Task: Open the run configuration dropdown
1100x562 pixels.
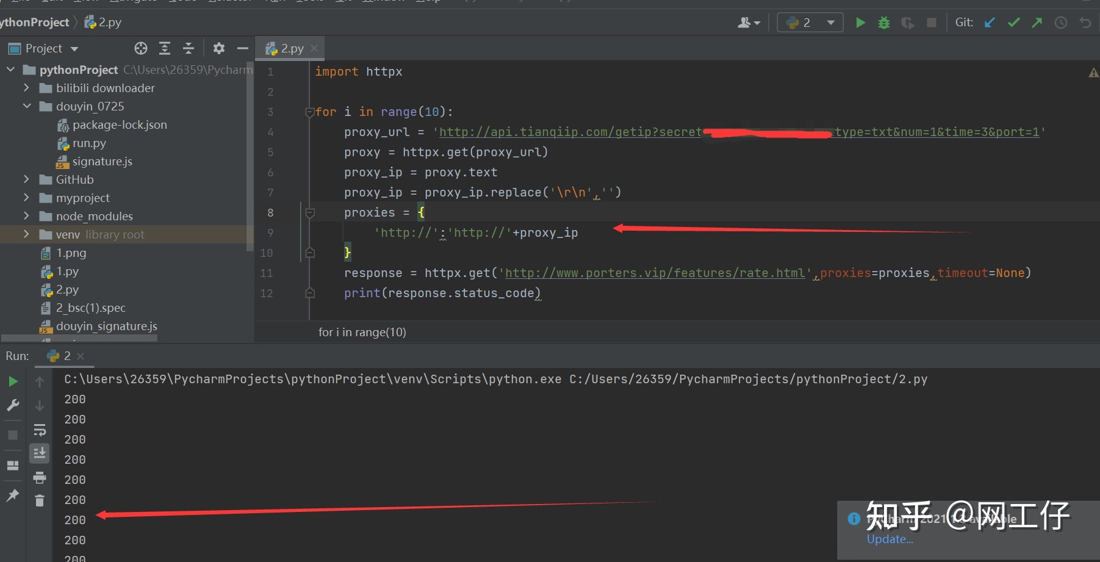Action: coord(810,23)
